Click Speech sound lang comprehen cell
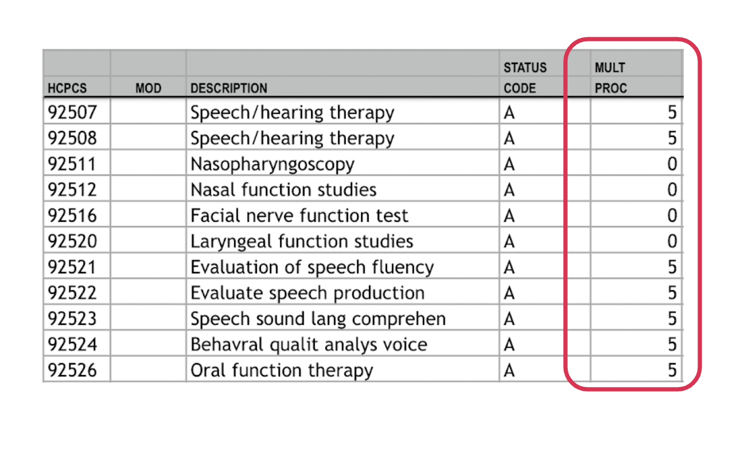Image resolution: width=745 pixels, height=459 pixels. 342,318
